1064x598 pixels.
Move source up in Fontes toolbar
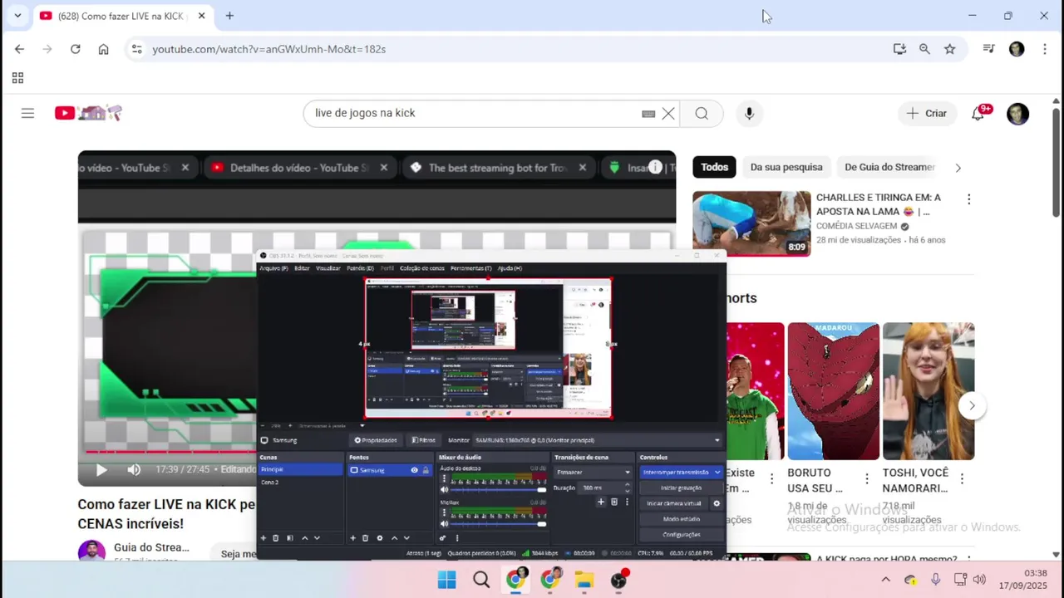click(395, 538)
